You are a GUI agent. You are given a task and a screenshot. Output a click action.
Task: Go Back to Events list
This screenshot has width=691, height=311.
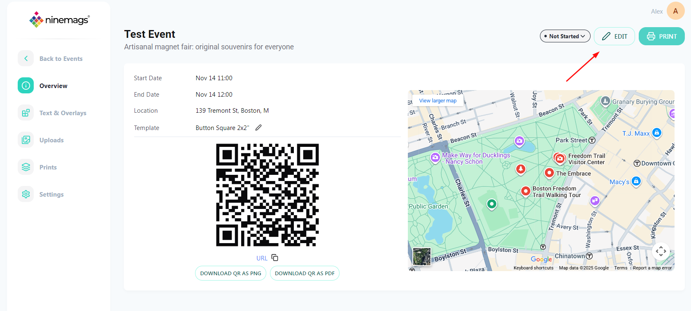click(61, 58)
